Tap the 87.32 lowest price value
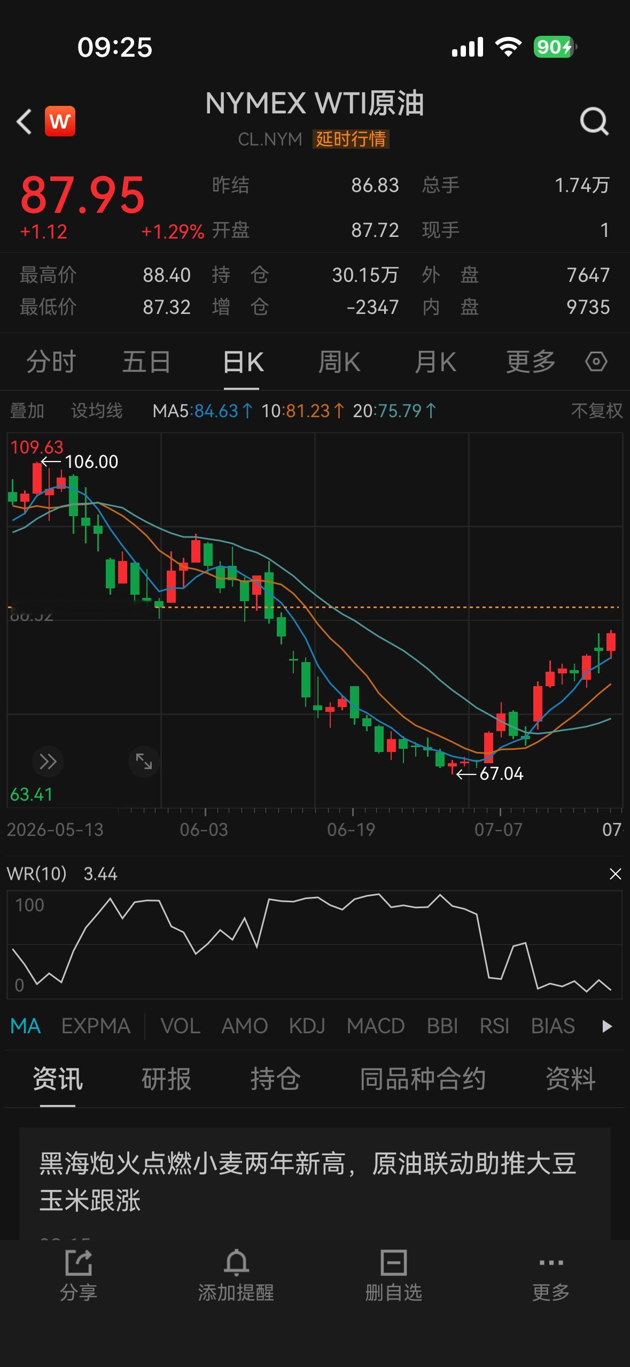 click(x=167, y=307)
